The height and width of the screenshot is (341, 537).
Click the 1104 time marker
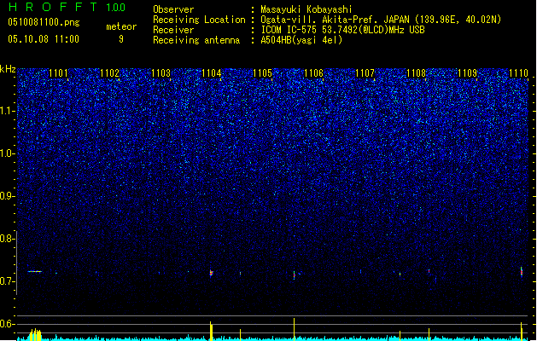[212, 72]
